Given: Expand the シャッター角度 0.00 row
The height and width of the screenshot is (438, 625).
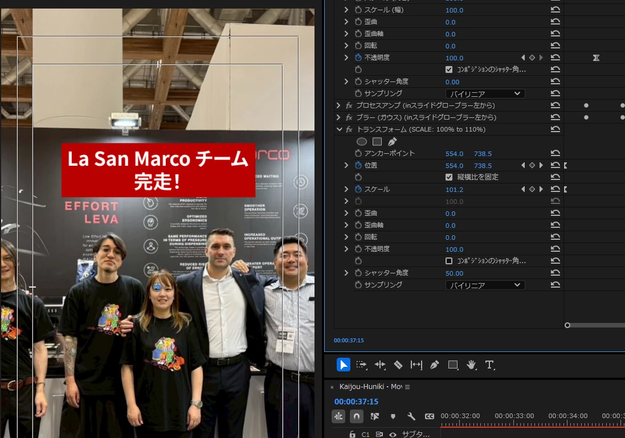Looking at the screenshot, I should coord(346,81).
